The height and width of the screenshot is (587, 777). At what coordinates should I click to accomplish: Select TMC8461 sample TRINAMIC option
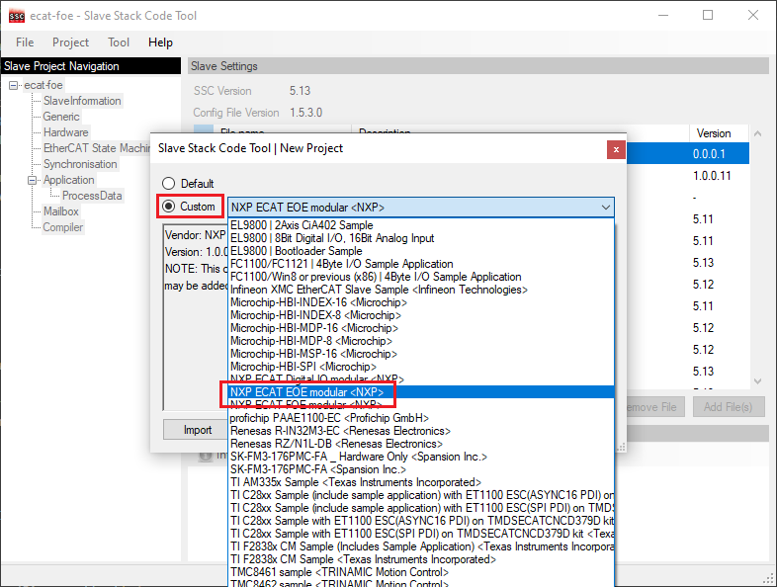coord(334,572)
